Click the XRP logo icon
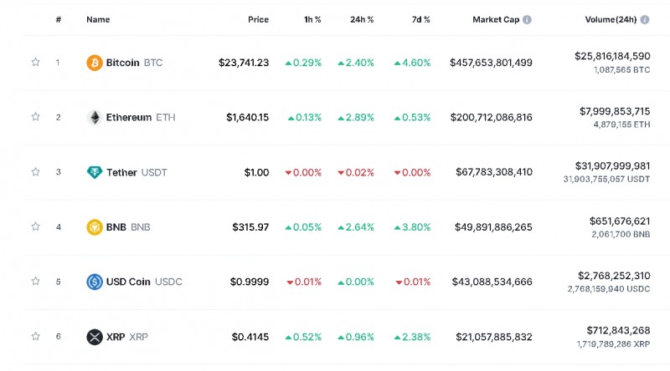The height and width of the screenshot is (371, 670). coord(95,337)
